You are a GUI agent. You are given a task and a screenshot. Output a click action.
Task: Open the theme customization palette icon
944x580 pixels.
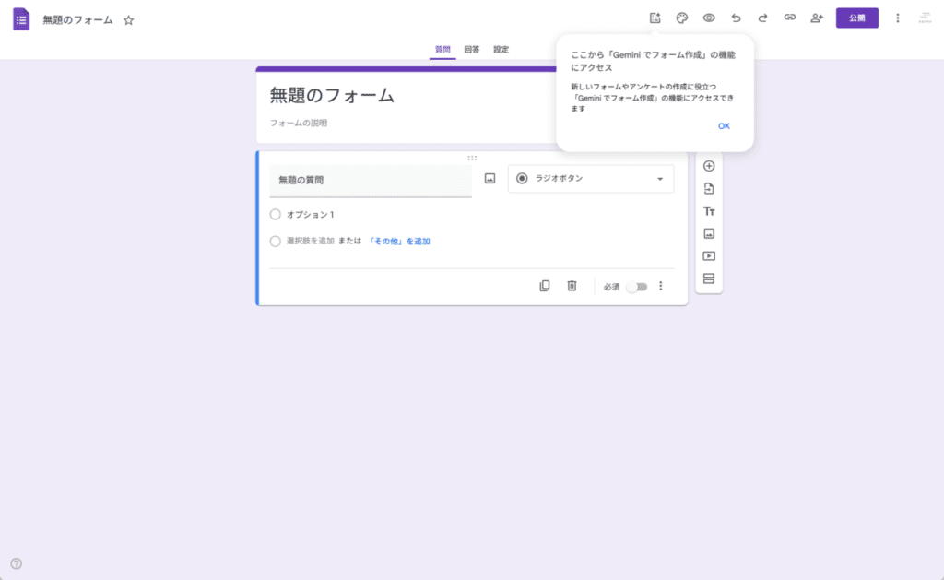tap(682, 18)
